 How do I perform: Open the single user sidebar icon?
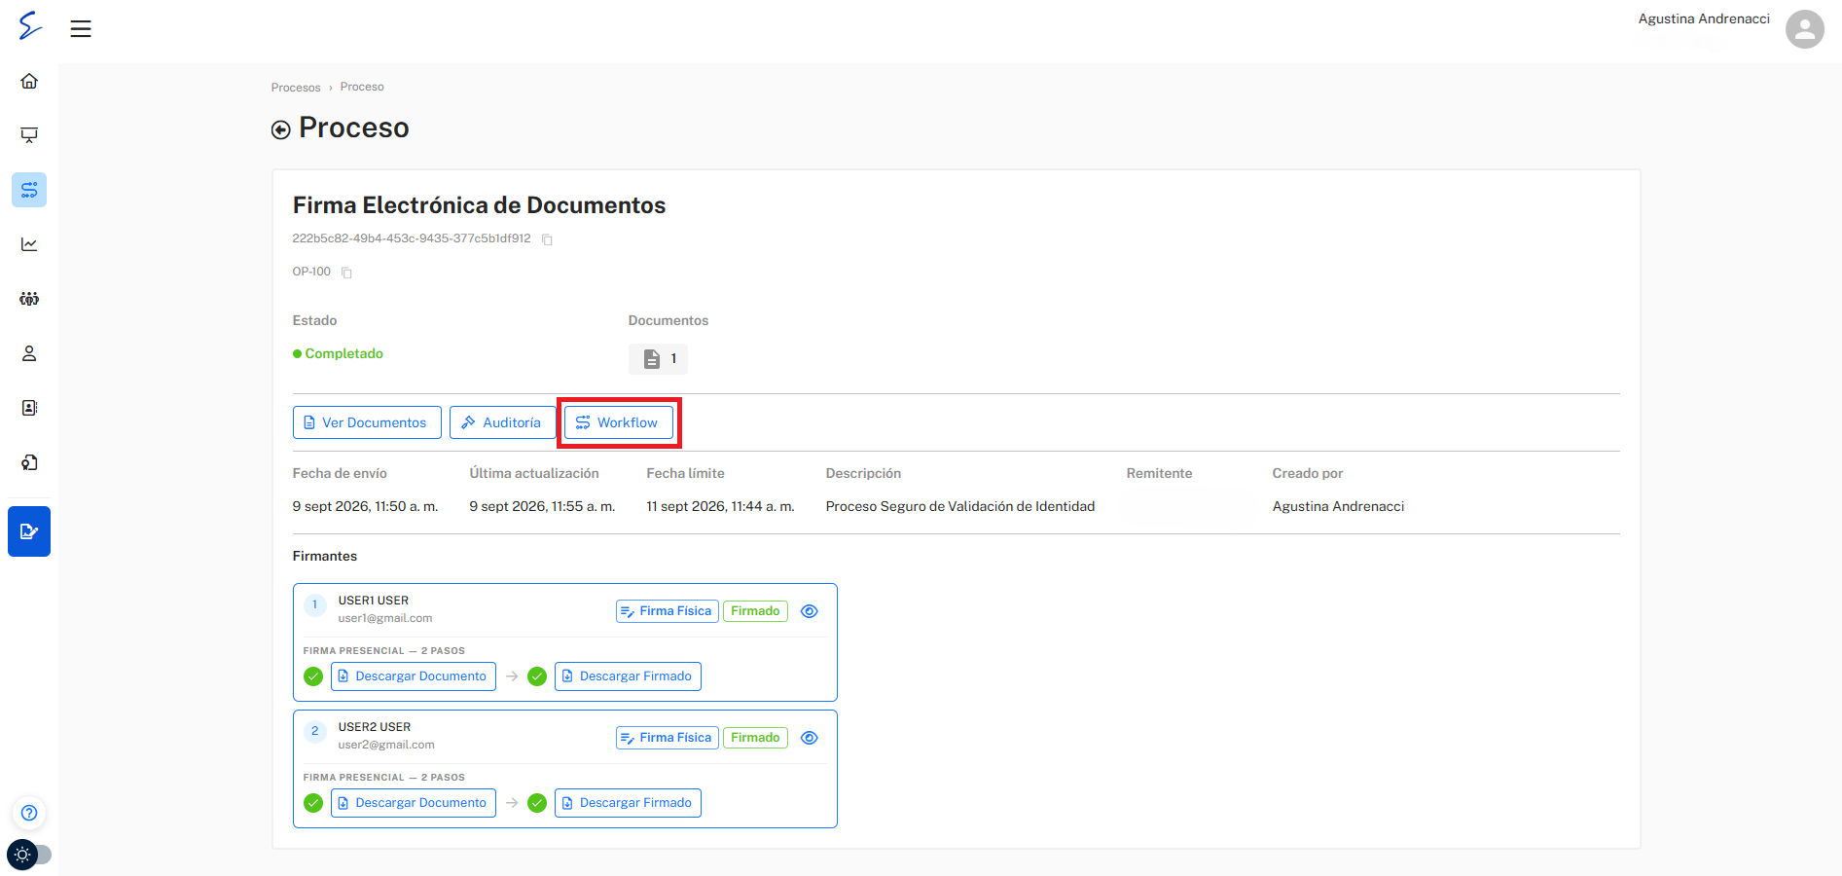point(29,353)
